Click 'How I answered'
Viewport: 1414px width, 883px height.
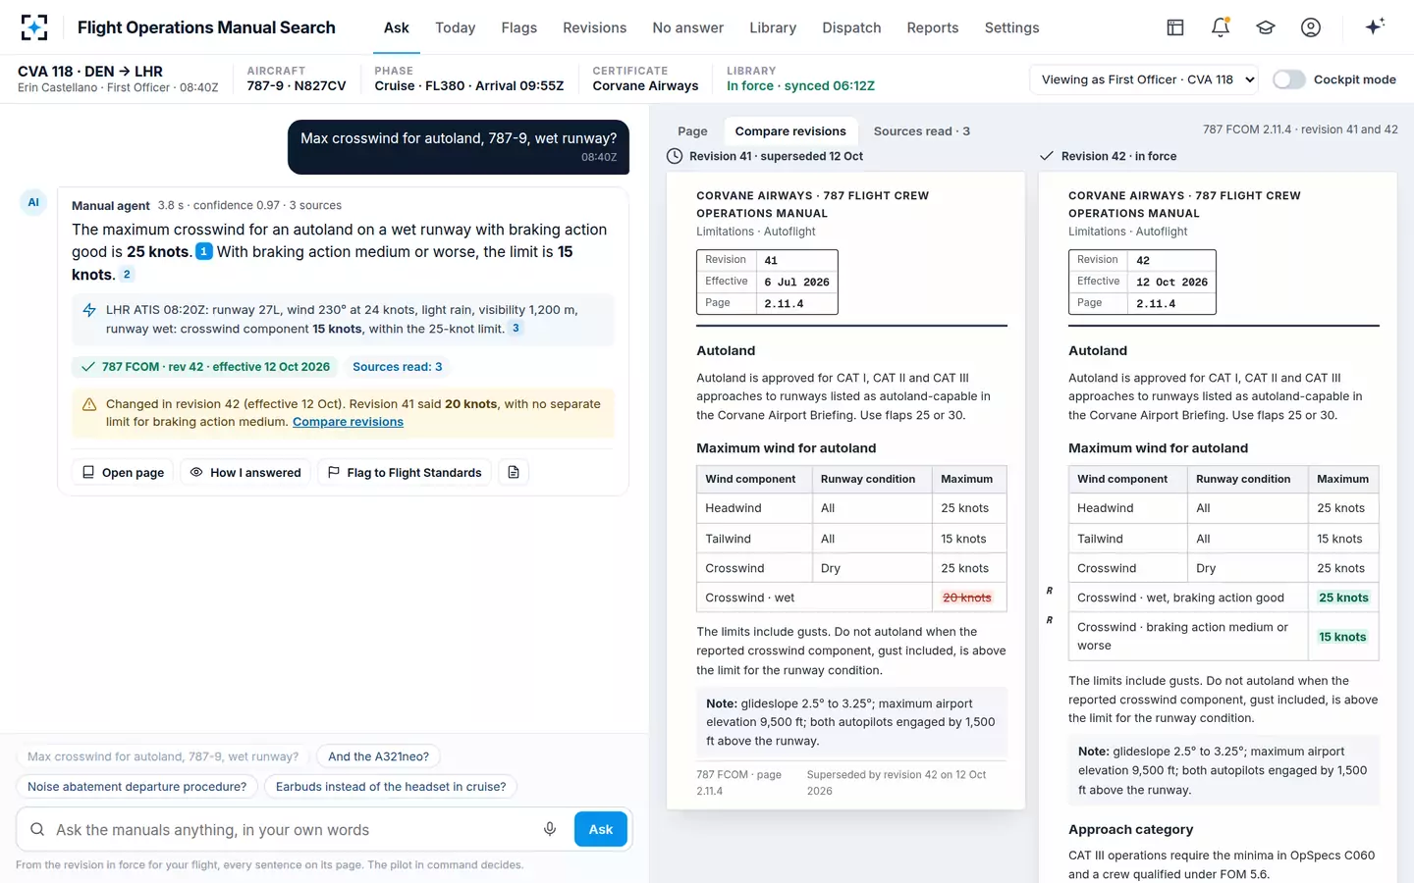(x=245, y=473)
